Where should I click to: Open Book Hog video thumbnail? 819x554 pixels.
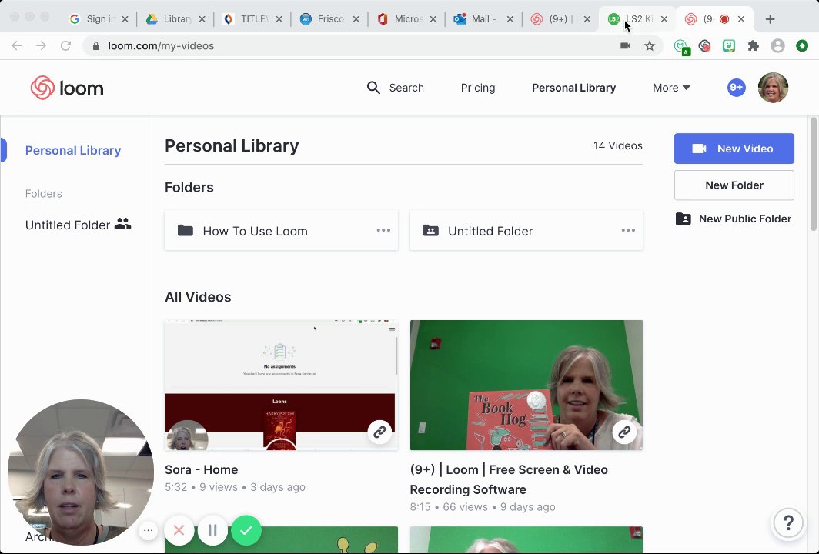pyautogui.click(x=526, y=385)
